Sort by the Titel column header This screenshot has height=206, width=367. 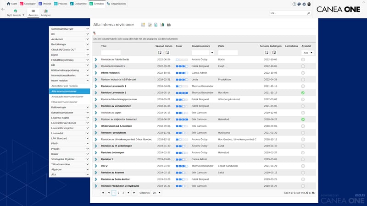pyautogui.click(x=104, y=46)
